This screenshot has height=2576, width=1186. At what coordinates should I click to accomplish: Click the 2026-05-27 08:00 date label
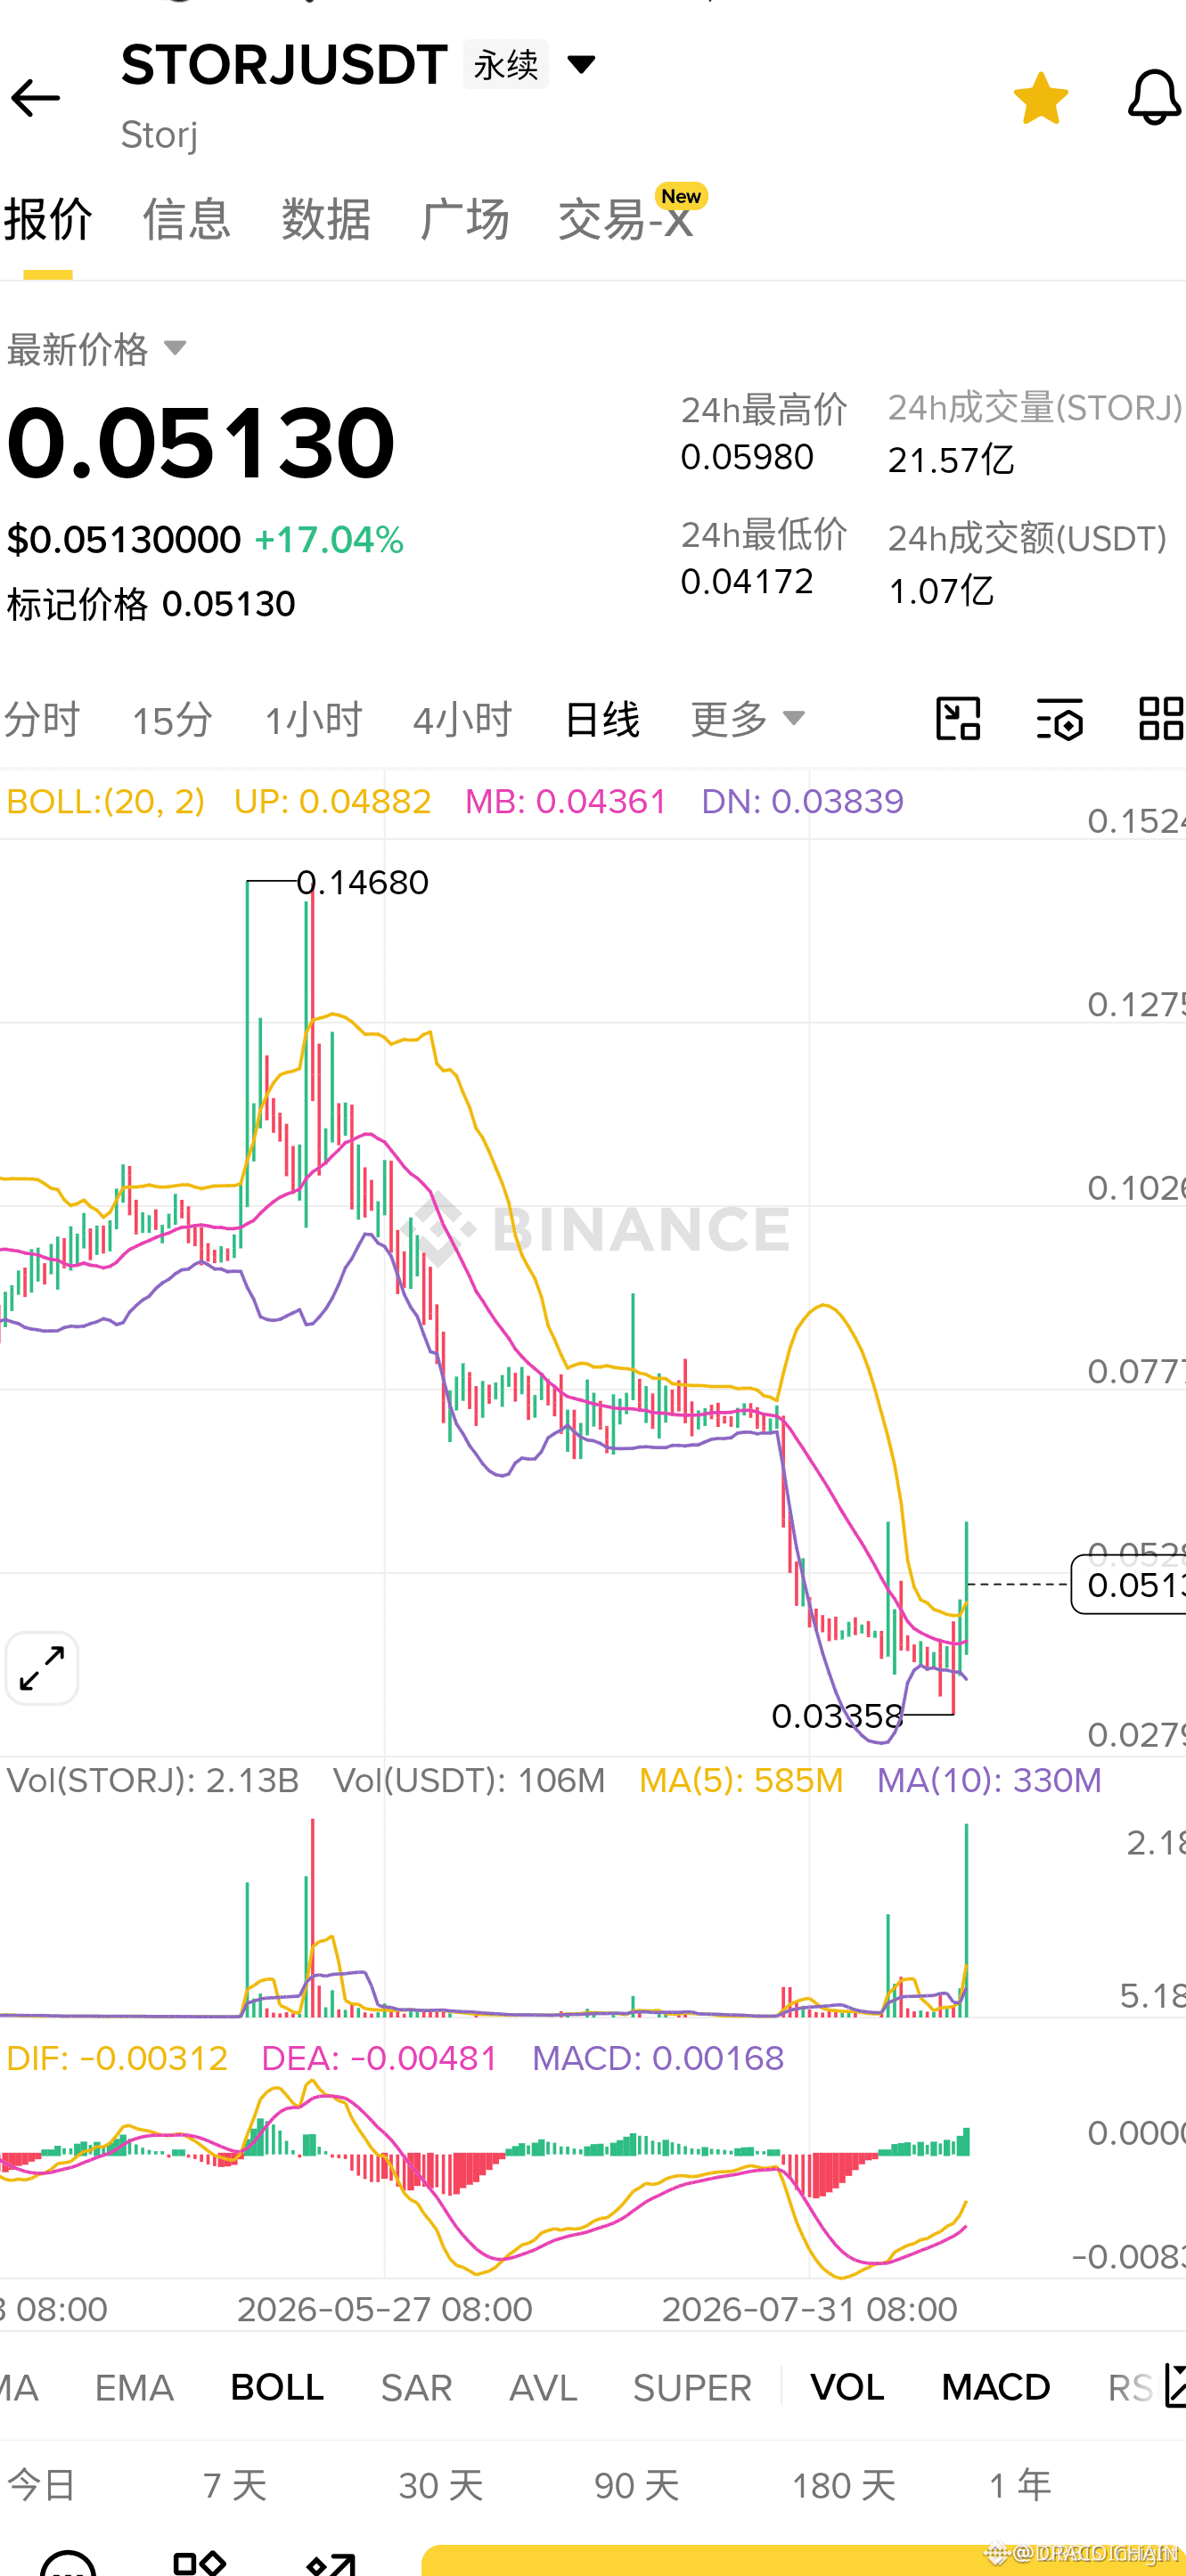[x=385, y=2309]
